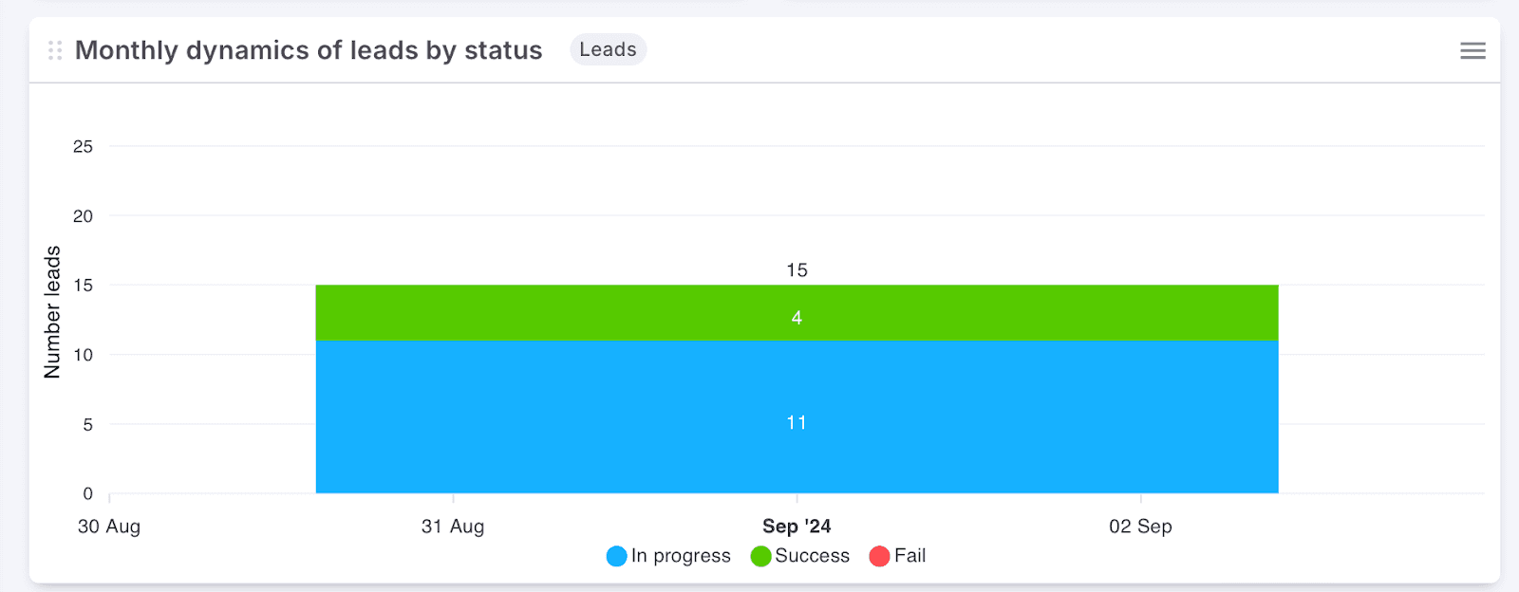Click the 'Monthly dynamics of leads by status' title
Viewport: 1519px width, 592px height.
click(x=309, y=50)
